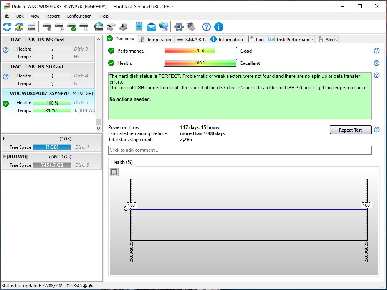Image resolution: width=387 pixels, height=290 pixels.
Task: Click the Health 100 % bar in Overview
Action: [200, 63]
